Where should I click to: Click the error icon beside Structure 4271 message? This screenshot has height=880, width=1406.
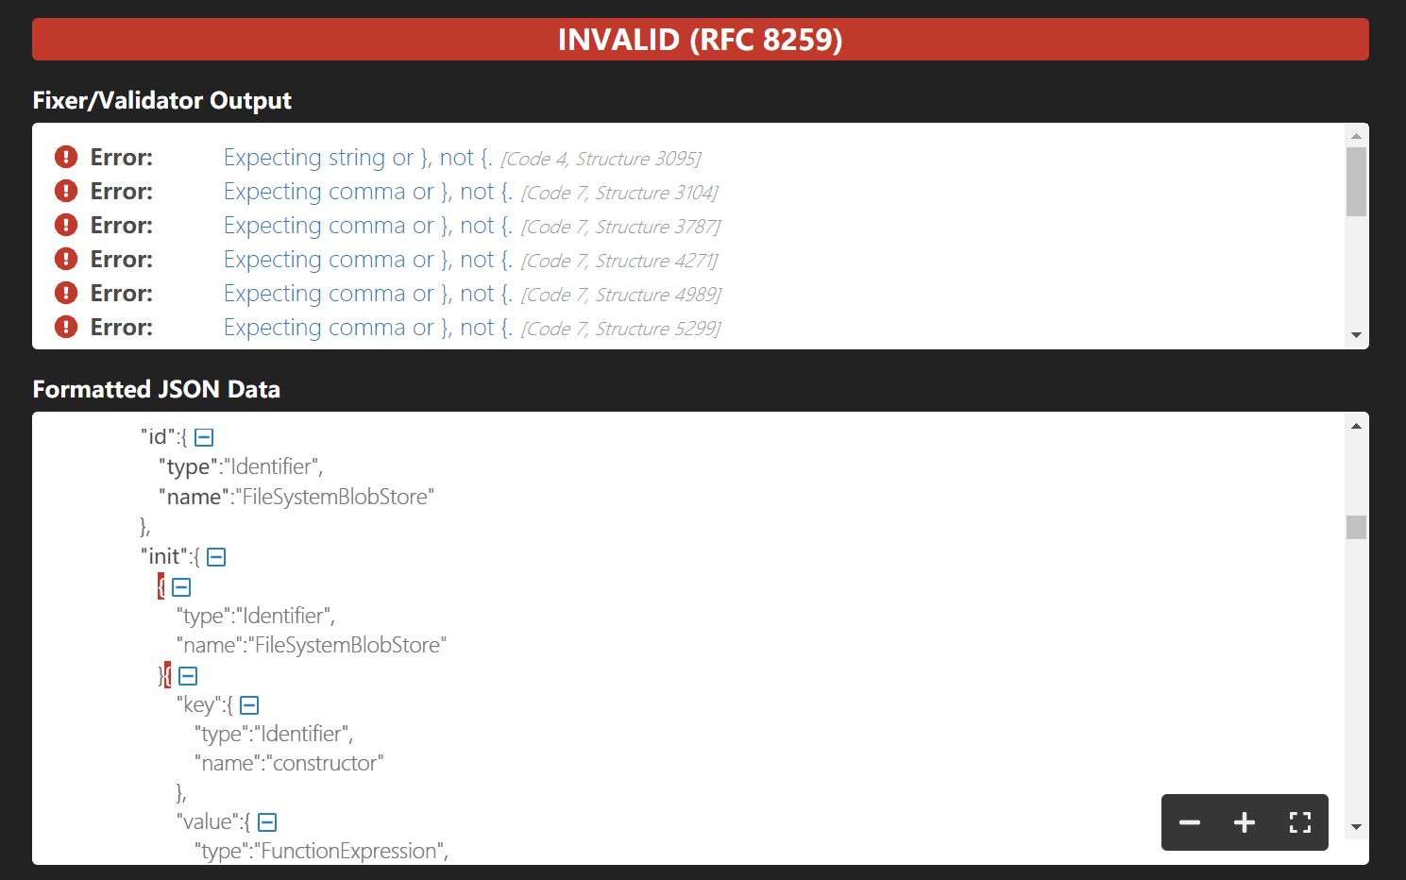(x=65, y=259)
